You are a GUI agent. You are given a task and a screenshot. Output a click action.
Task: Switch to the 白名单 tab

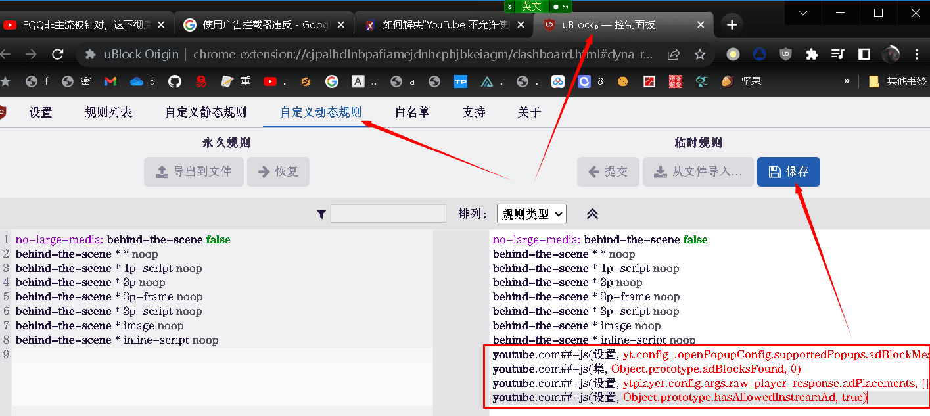coord(412,112)
